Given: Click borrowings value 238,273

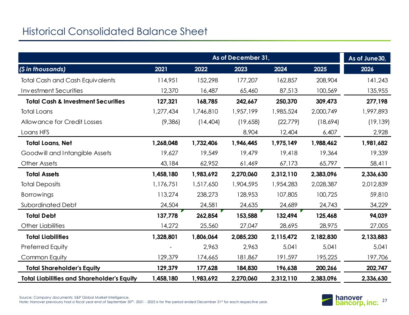Looking at the screenshot, I should tap(207, 195).
